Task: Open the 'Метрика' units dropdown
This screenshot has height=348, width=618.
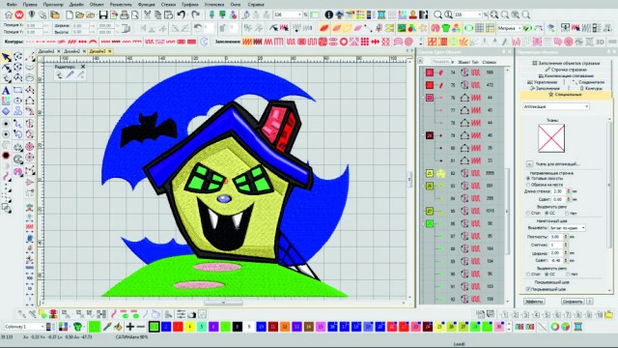Action: (509, 28)
